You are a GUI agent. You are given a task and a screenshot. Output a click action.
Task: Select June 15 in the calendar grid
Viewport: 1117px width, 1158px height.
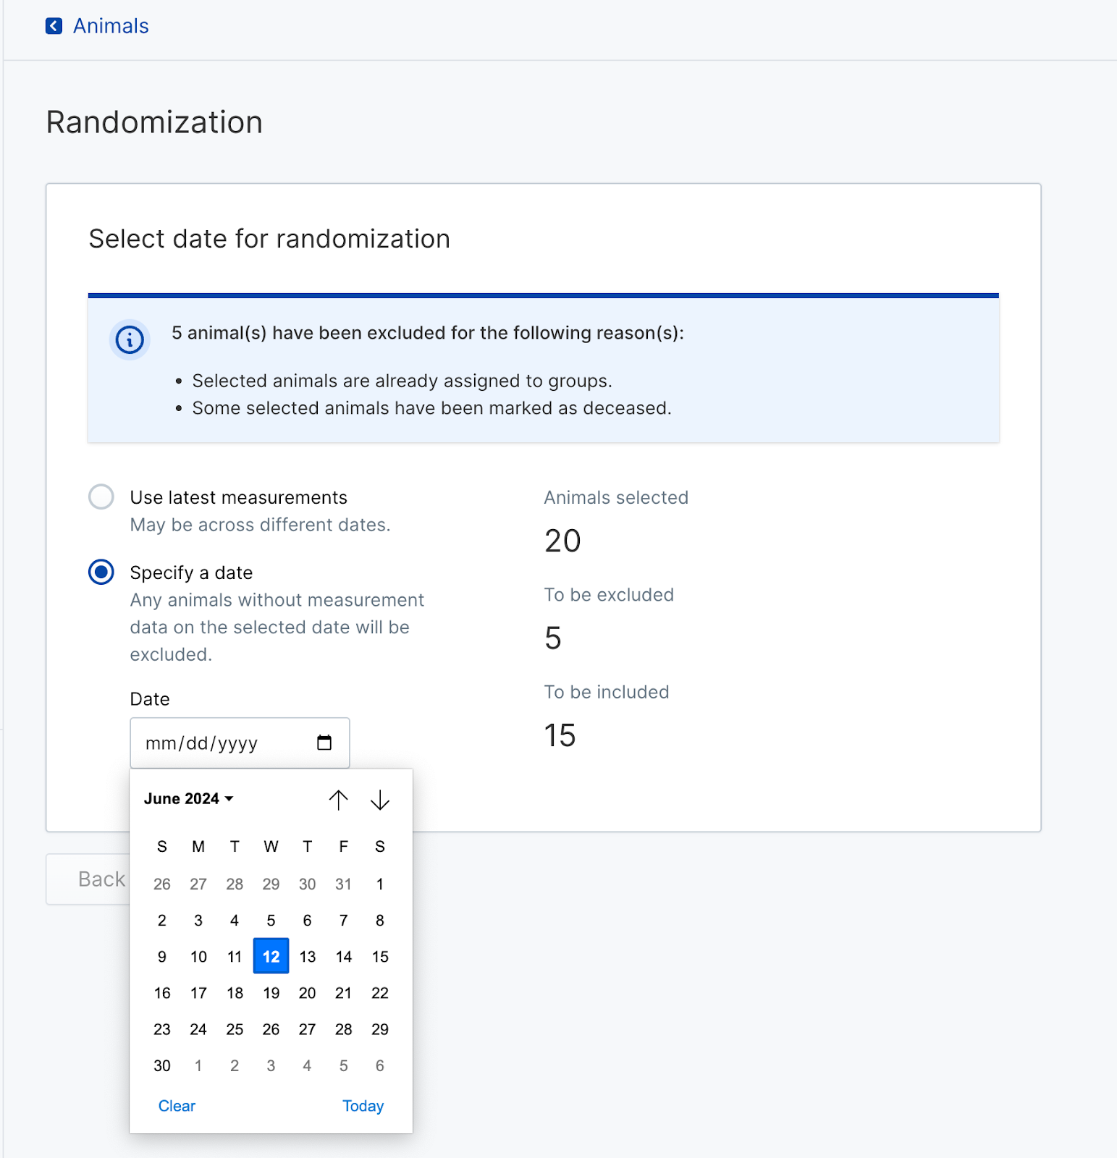coord(380,956)
